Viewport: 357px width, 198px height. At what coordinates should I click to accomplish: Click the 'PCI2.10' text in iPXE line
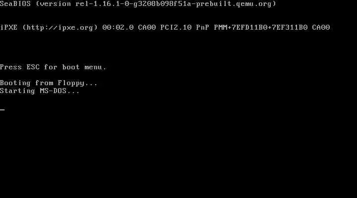click(x=176, y=28)
